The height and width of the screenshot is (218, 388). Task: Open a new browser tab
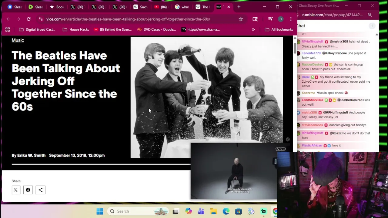coord(239,7)
